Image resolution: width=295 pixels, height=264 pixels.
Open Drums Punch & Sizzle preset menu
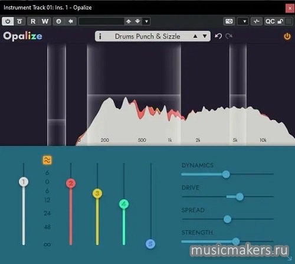point(147,37)
